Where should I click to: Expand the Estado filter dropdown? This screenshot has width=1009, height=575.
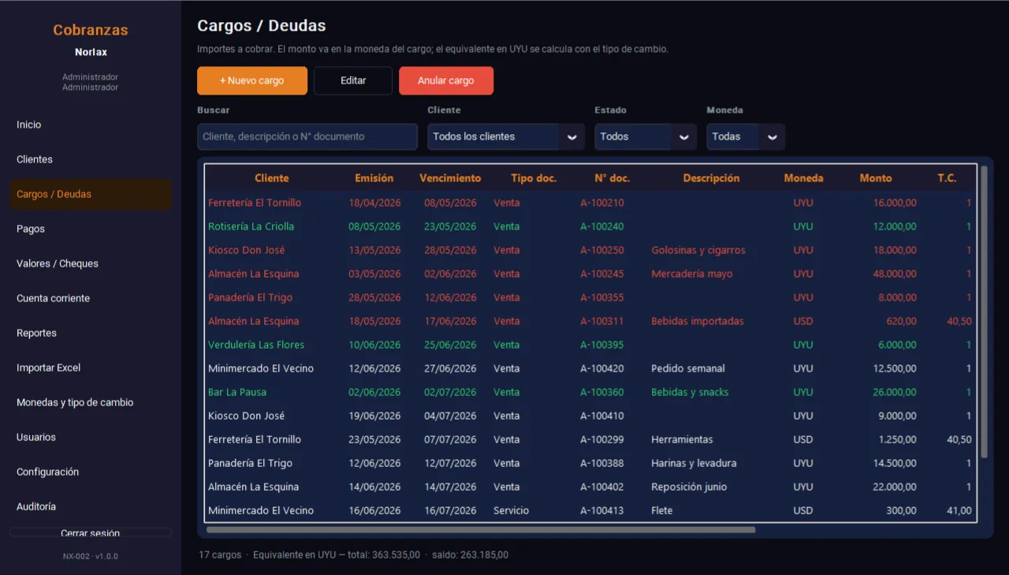tap(646, 136)
